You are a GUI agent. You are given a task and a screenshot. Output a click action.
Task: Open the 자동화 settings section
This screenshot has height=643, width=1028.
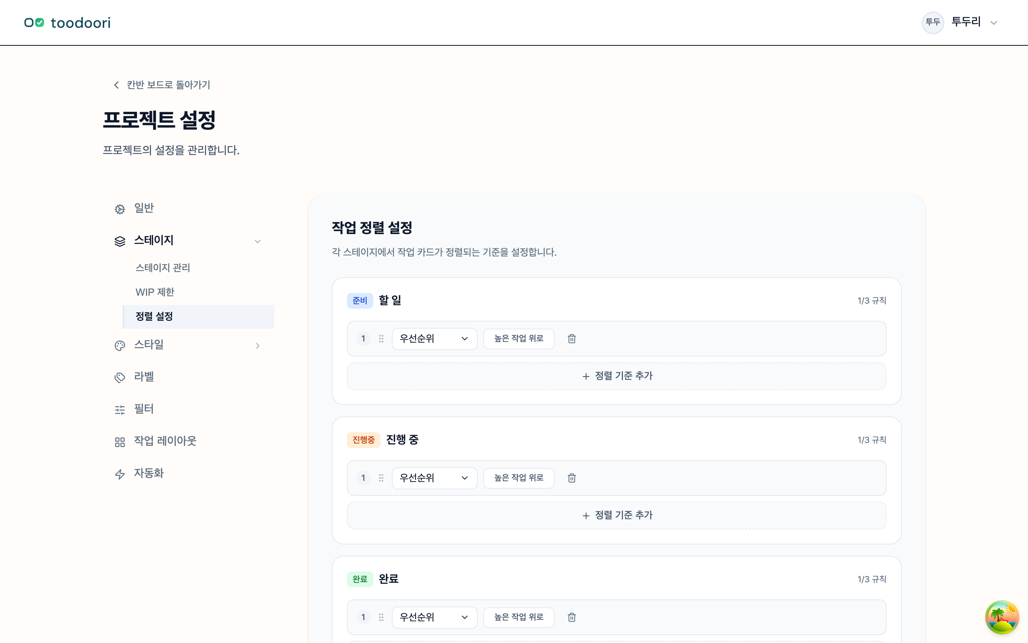coord(188,473)
